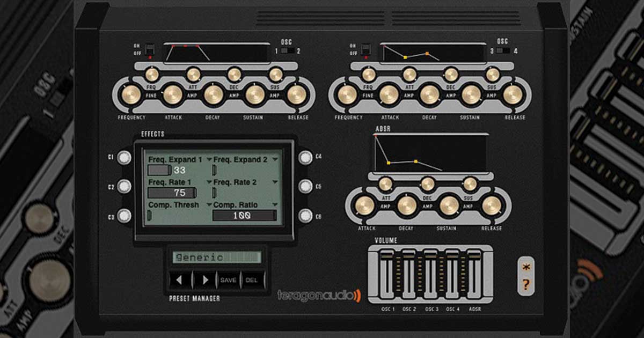Click the small ATT AMP knob in OSC 3/4 section
The height and width of the screenshot is (338, 644).
pos(409,75)
